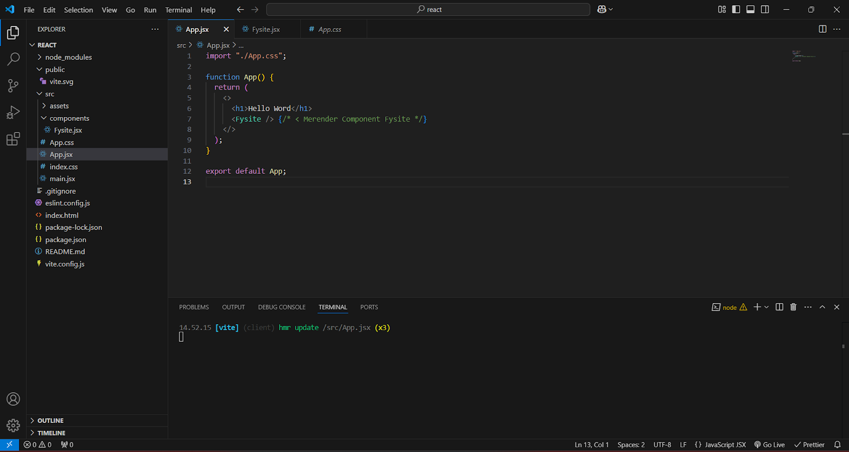Switch to the Fysite.jsx editor tab
This screenshot has width=849, height=452.
265,30
